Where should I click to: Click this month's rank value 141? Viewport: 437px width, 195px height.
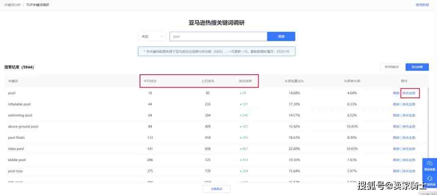pos(150,149)
